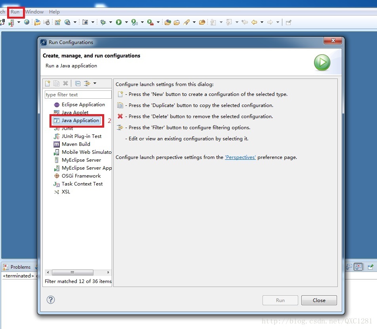Select MyEclipse Server in the tree
This screenshot has width=377, height=329.
click(x=78, y=160)
